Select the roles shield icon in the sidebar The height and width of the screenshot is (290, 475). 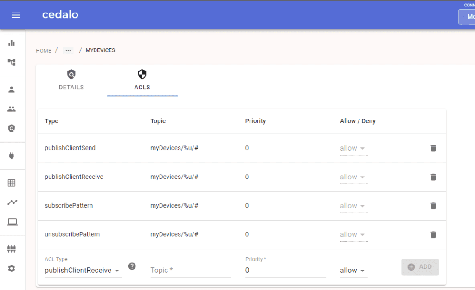(x=12, y=128)
